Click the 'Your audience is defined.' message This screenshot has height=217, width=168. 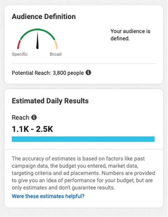(130, 35)
